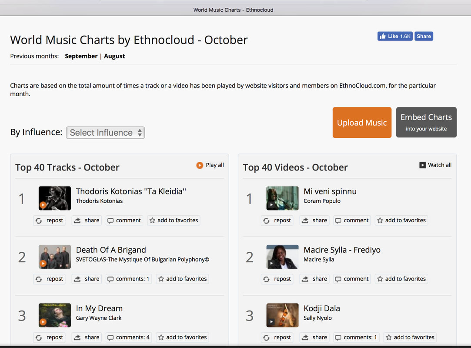Screen dimensions: 471x348
Task: Add Macire Sylla - Frediyo to favorites
Action: 401,279
